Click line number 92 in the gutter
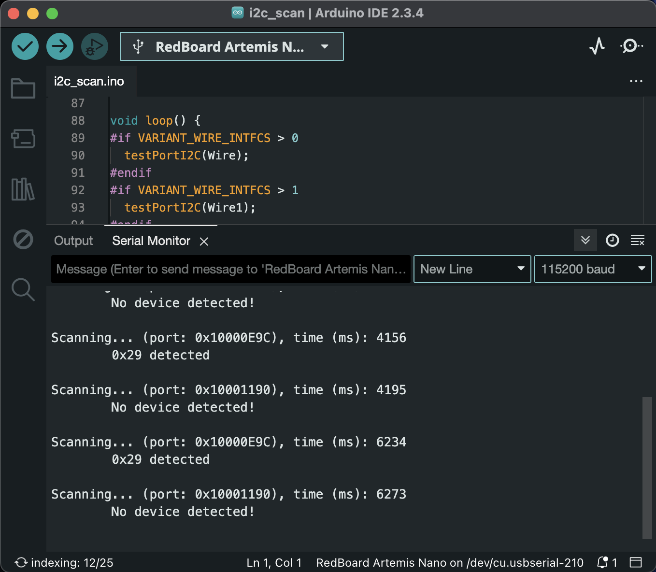 click(78, 190)
